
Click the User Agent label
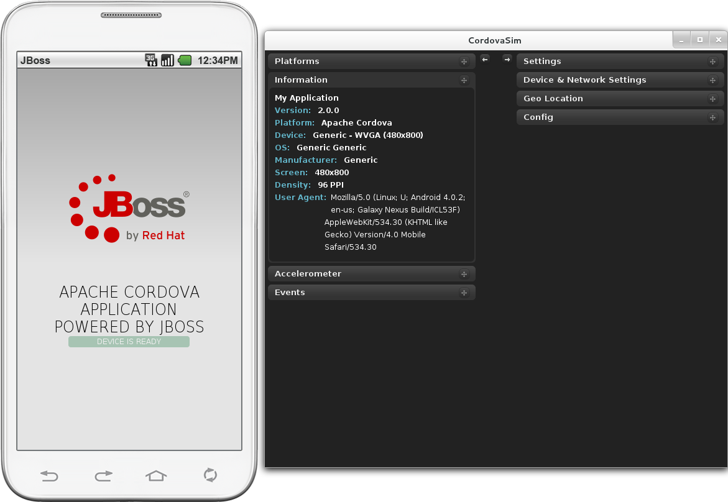[x=300, y=197]
